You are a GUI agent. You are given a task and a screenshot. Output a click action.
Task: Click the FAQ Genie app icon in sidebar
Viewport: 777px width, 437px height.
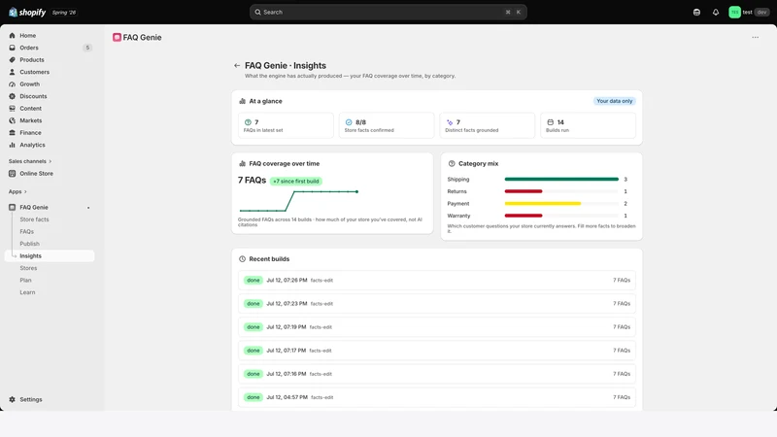[13, 207]
